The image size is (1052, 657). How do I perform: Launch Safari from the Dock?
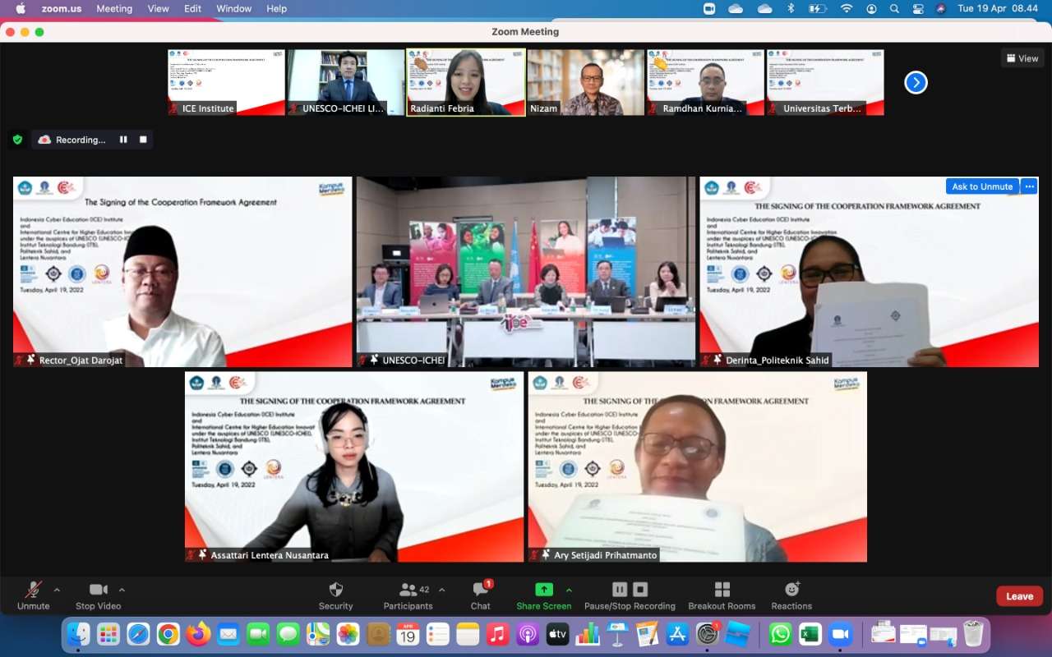click(x=138, y=634)
